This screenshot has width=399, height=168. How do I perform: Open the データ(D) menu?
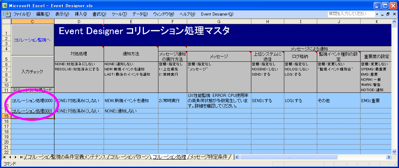140,14
